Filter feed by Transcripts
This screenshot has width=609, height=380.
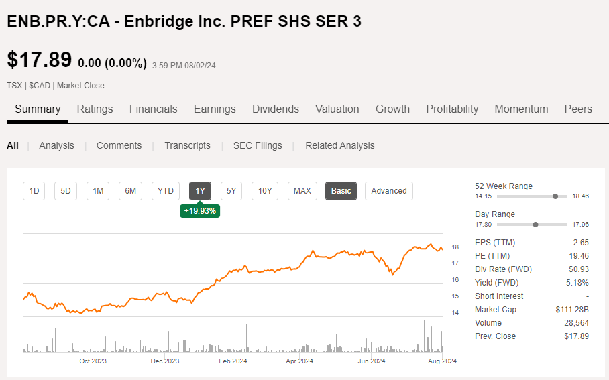(x=187, y=145)
